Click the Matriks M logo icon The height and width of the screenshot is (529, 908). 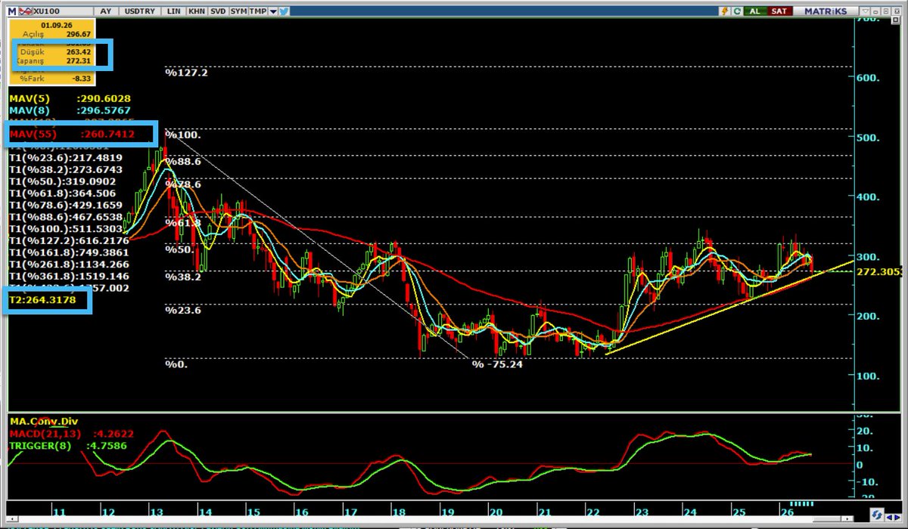[12, 11]
